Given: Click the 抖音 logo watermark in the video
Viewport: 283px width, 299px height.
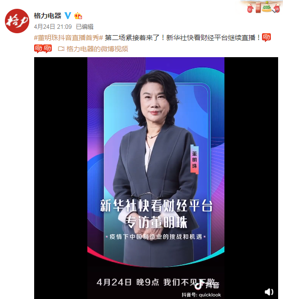Looking at the screenshot, I should (207, 285).
